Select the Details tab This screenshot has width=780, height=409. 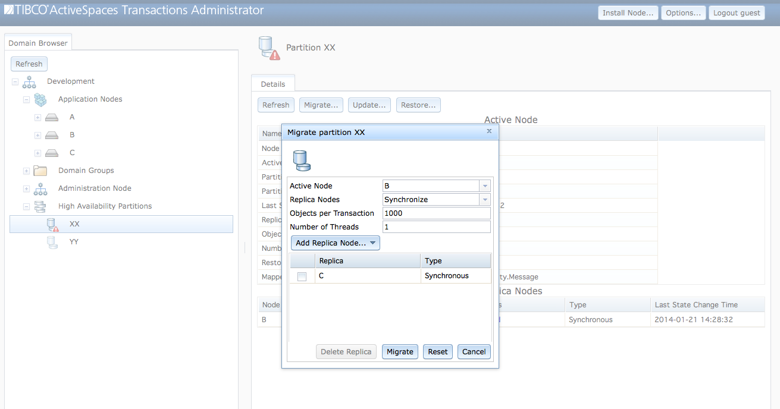273,84
